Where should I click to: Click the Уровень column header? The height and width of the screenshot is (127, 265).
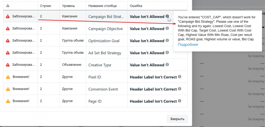[x=68, y=6]
